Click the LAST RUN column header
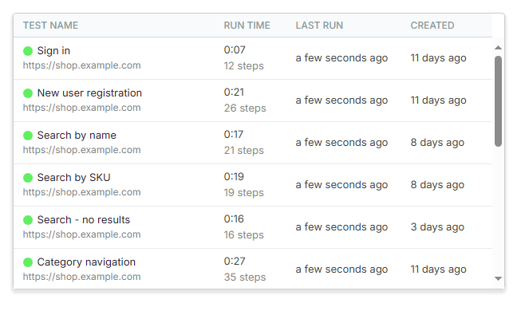The image size is (525, 311). click(319, 26)
